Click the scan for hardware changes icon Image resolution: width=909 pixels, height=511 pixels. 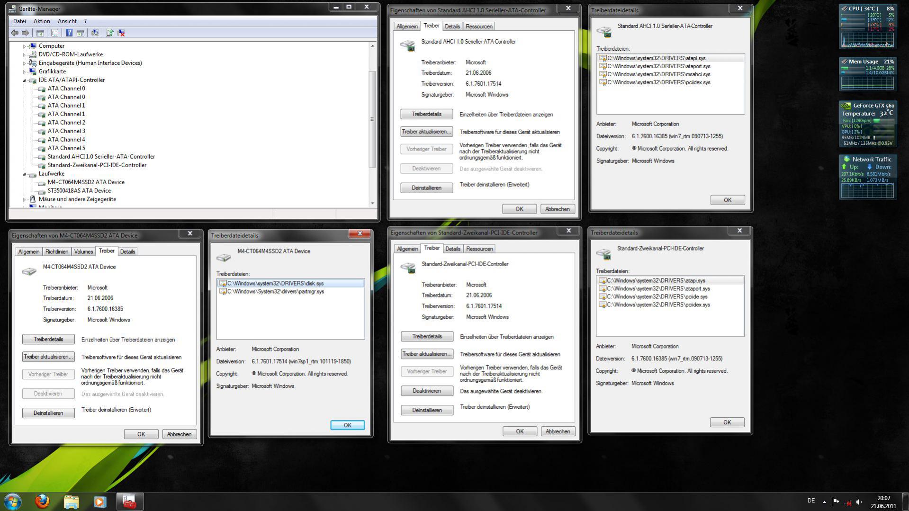click(95, 33)
